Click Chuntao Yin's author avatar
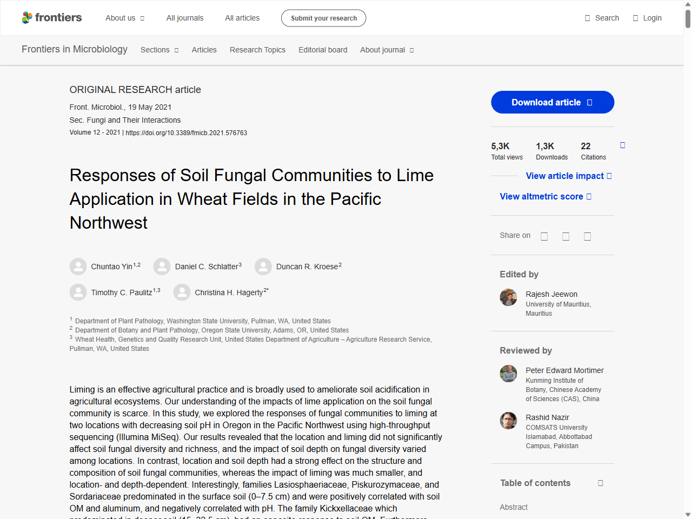 (x=78, y=266)
